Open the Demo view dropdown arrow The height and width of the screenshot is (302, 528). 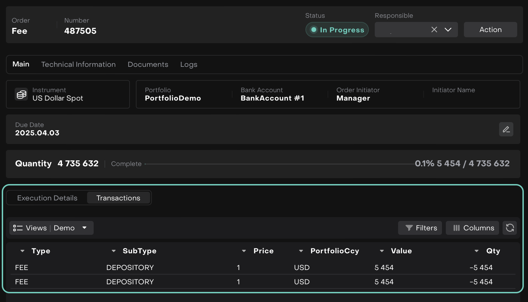coord(84,228)
